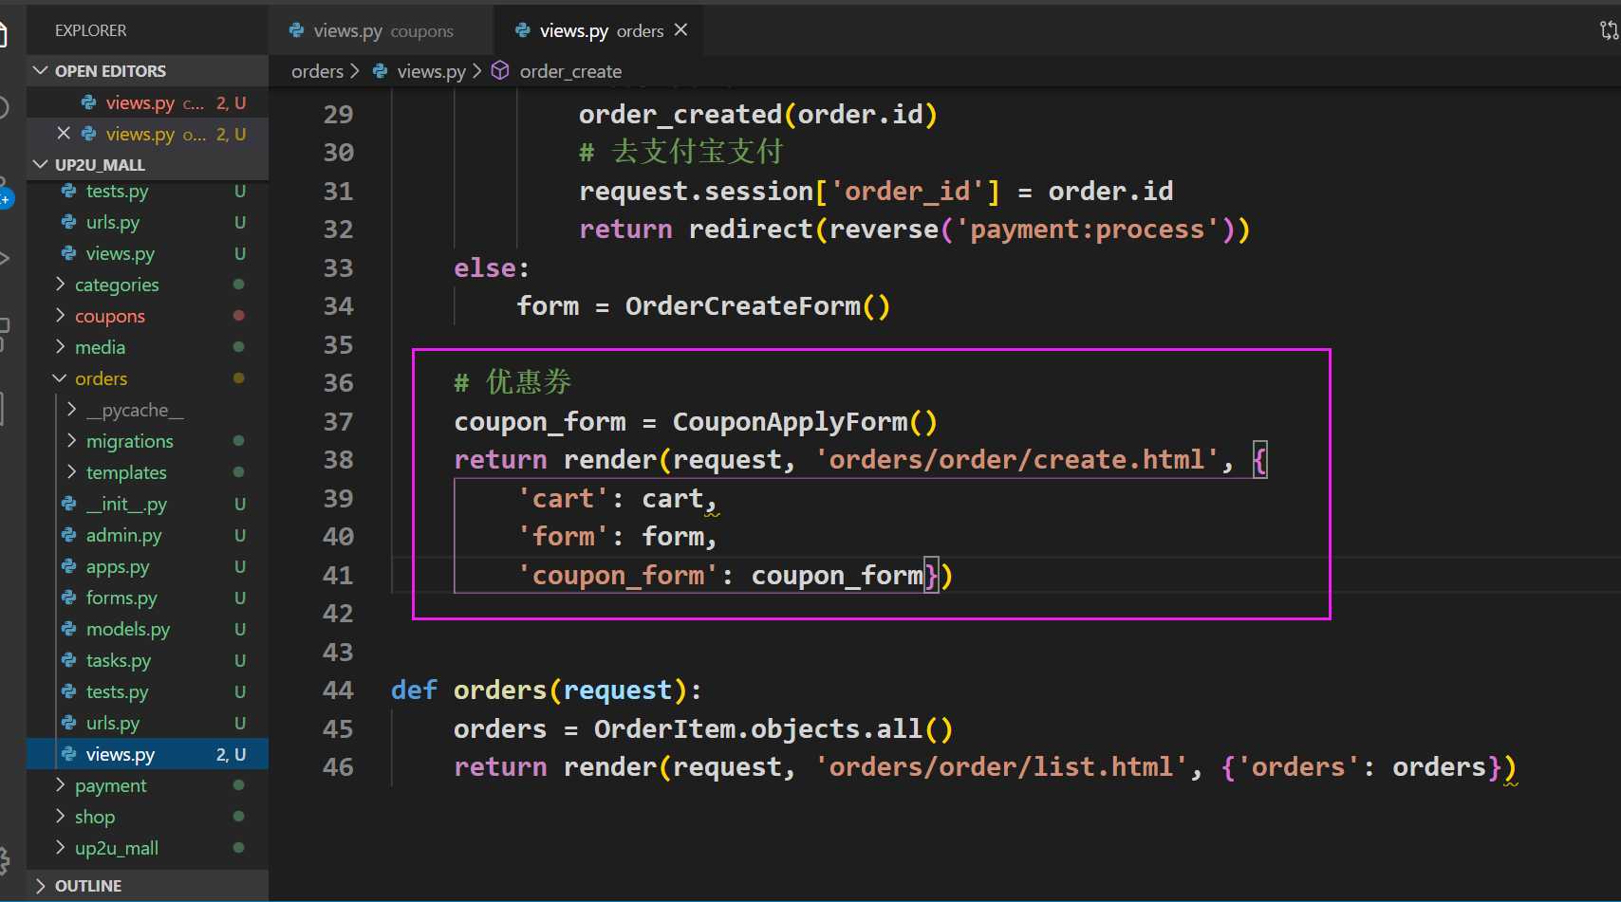This screenshot has width=1621, height=902.
Task: Open the Run and Debug activity bar icon
Action: (4, 258)
